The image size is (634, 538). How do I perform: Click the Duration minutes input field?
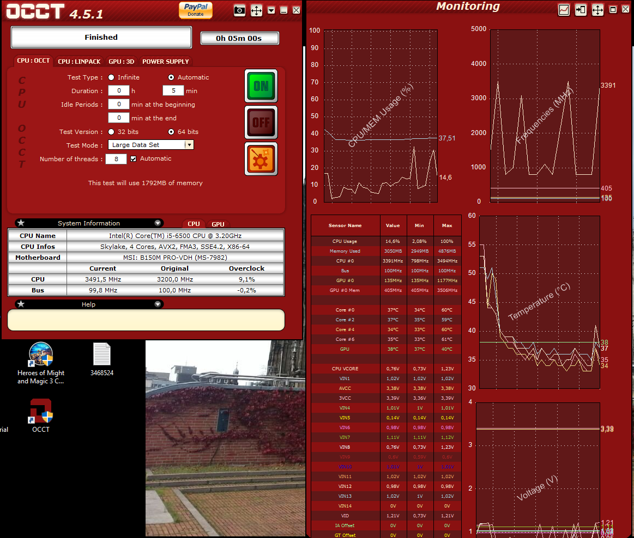(173, 90)
